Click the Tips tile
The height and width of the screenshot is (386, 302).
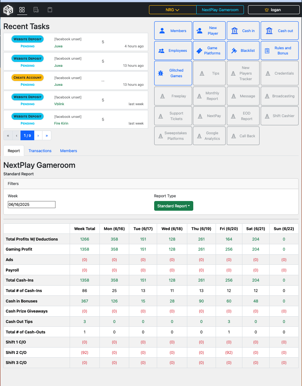point(209,73)
